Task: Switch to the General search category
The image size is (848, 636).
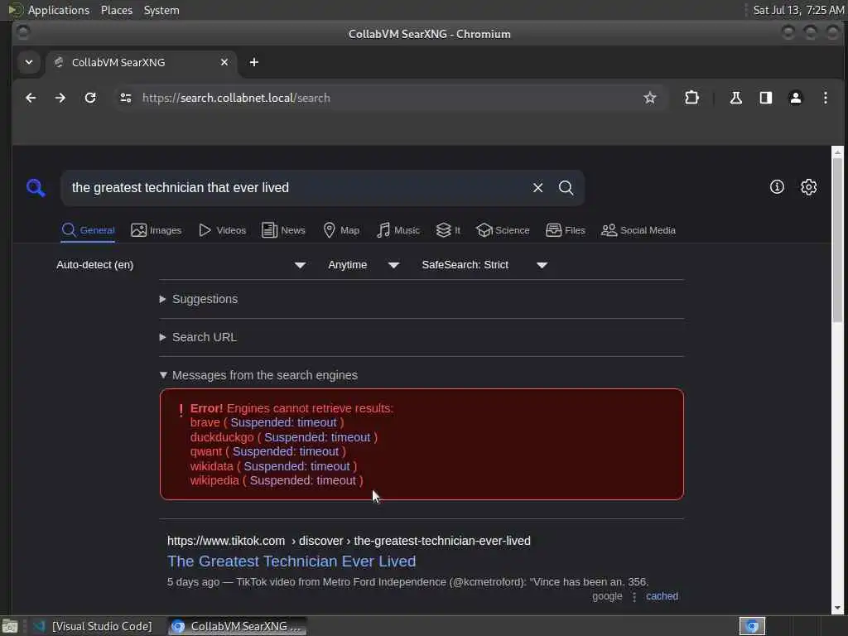Action: click(88, 230)
